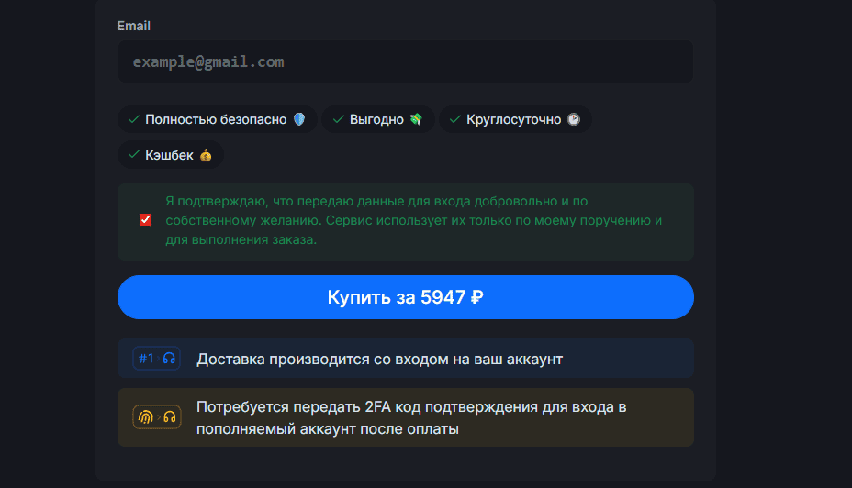
Task: Click the green checkmark before Полностью безопасно
Action: 134,119
